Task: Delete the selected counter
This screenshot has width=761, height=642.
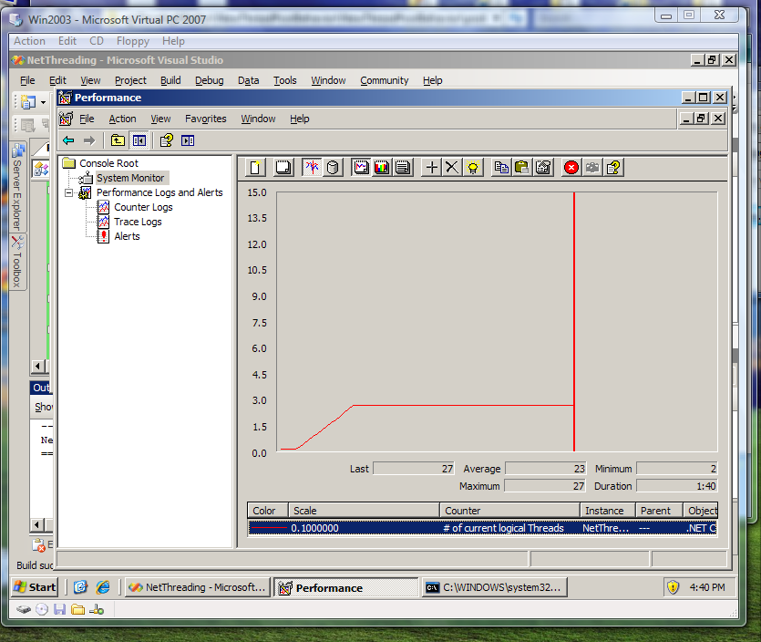Action: click(x=452, y=167)
